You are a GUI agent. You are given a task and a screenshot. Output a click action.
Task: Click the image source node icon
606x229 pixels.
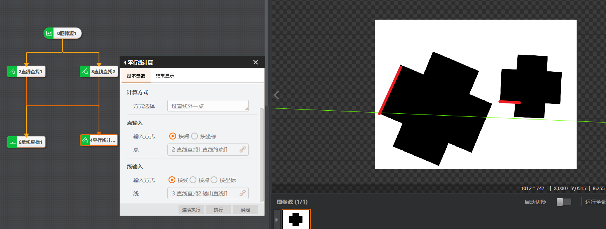point(49,34)
